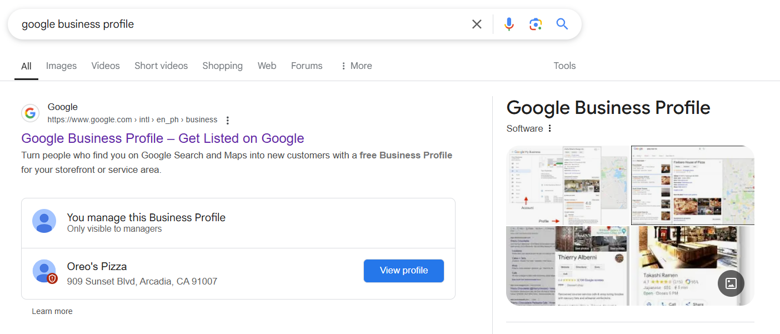Click the more images icon overlay
The height and width of the screenshot is (334, 780).
pos(731,283)
